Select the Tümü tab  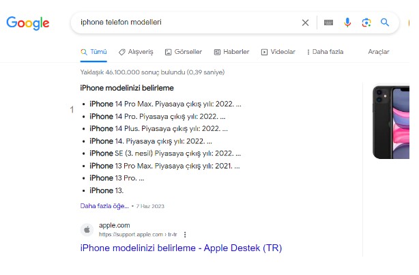tap(94, 52)
